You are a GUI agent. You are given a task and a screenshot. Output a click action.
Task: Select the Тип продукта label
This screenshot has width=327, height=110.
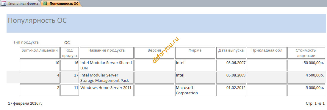pos(26,42)
